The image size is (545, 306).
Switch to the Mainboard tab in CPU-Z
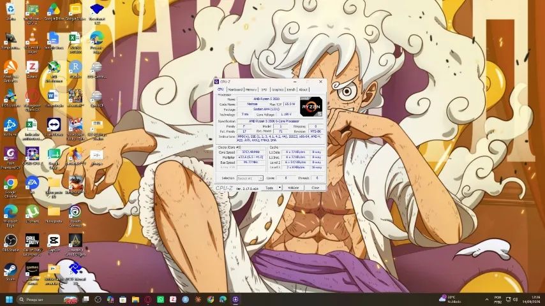pos(235,90)
